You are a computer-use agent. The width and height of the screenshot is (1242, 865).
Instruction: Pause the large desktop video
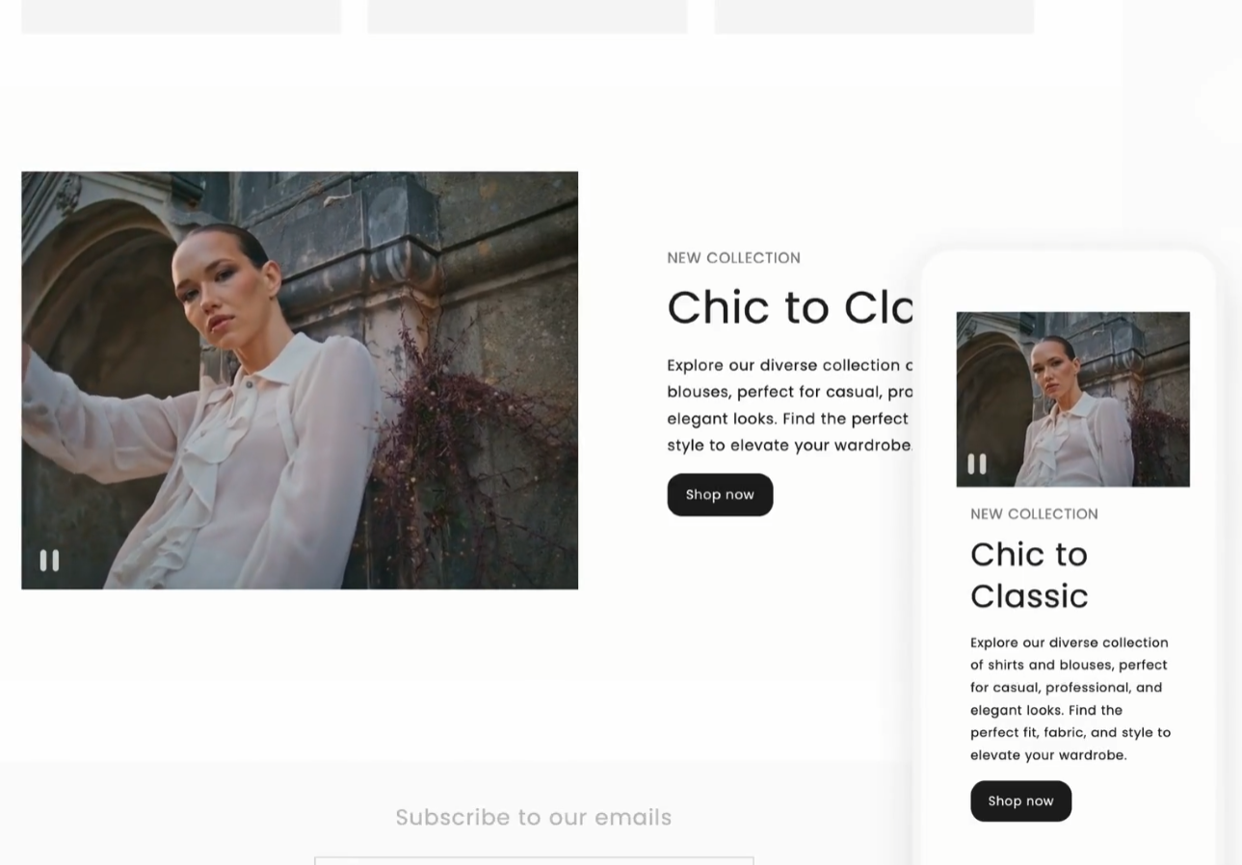pyautogui.click(x=49, y=561)
